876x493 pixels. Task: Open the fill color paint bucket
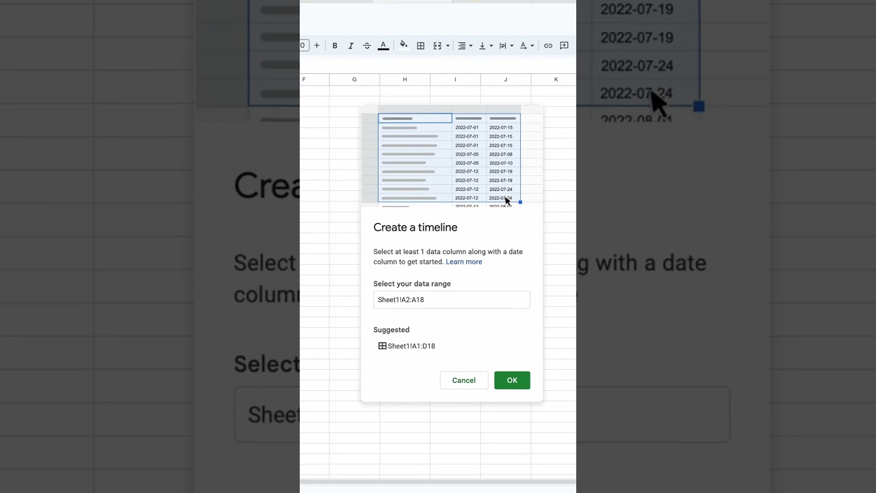coord(404,45)
